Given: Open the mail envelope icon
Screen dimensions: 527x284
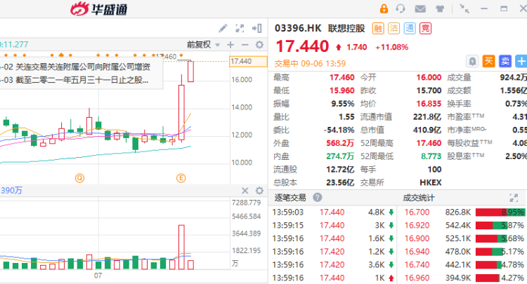Looking at the screenshot, I should pos(420,8).
